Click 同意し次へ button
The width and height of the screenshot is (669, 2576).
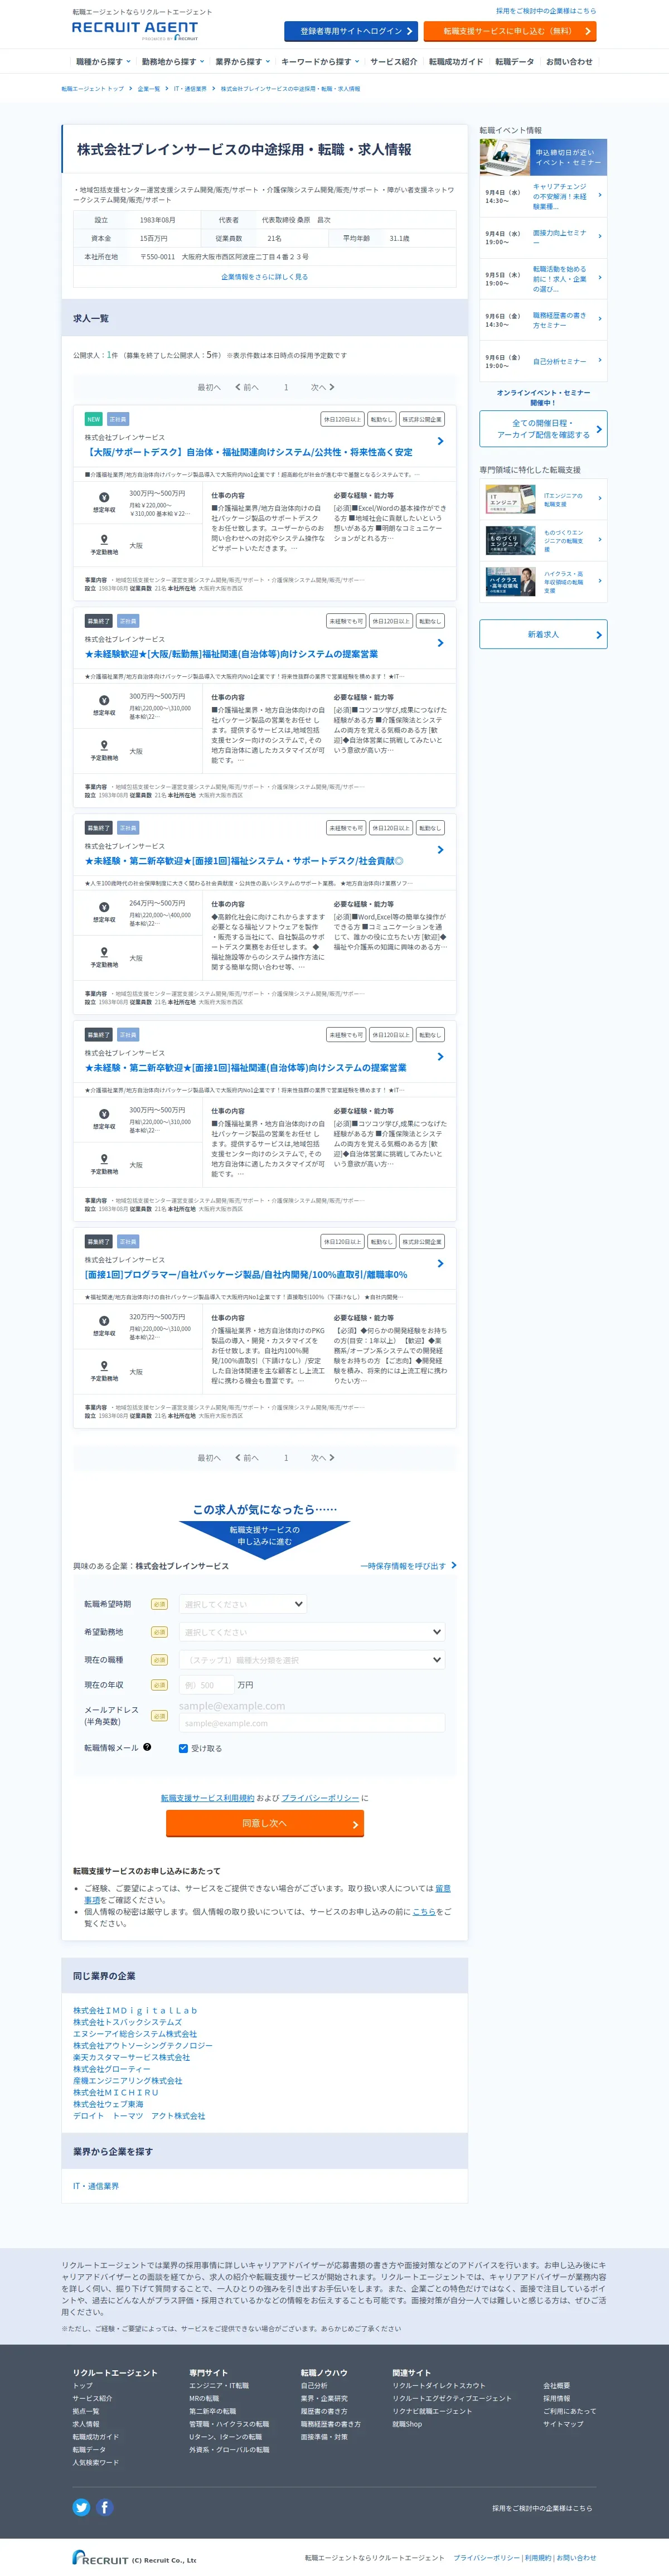[264, 1823]
